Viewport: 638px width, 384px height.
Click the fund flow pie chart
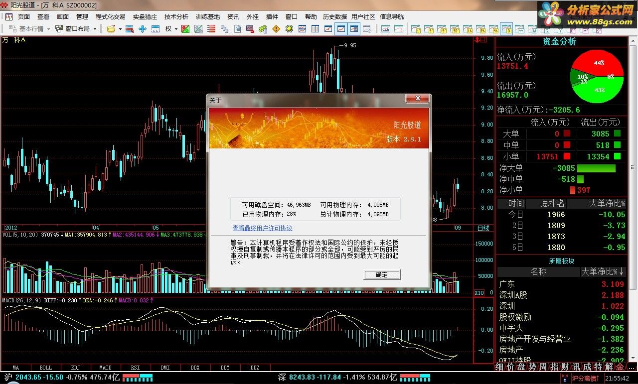[597, 76]
